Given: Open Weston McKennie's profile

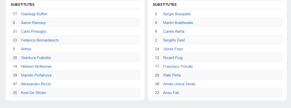Looking at the screenshot, I should [x=36, y=66].
